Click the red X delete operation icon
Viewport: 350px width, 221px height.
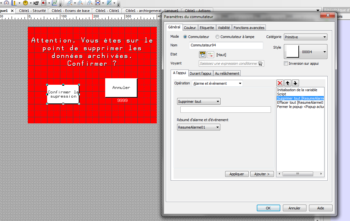(x=280, y=83)
